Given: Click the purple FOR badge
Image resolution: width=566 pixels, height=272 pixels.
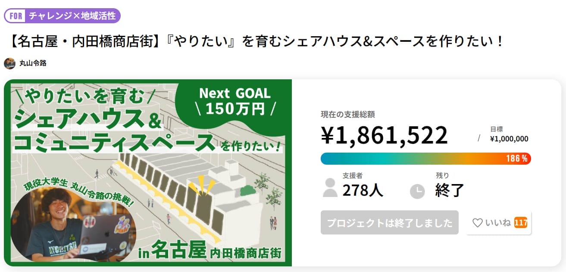Looking at the screenshot, I should coord(16,16).
